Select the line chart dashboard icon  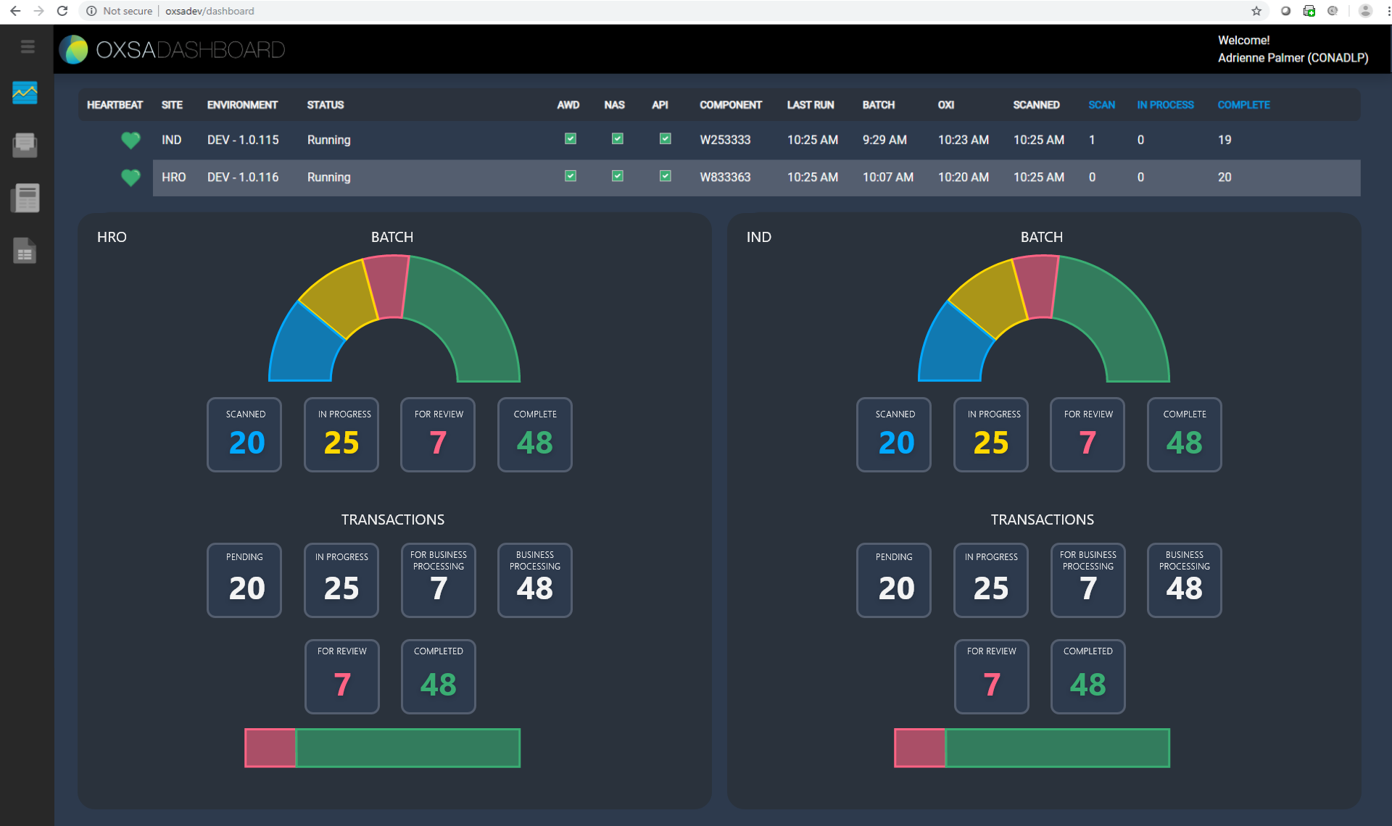click(25, 93)
